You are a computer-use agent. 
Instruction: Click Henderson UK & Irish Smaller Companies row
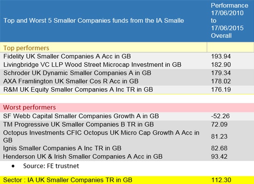tap(127, 157)
